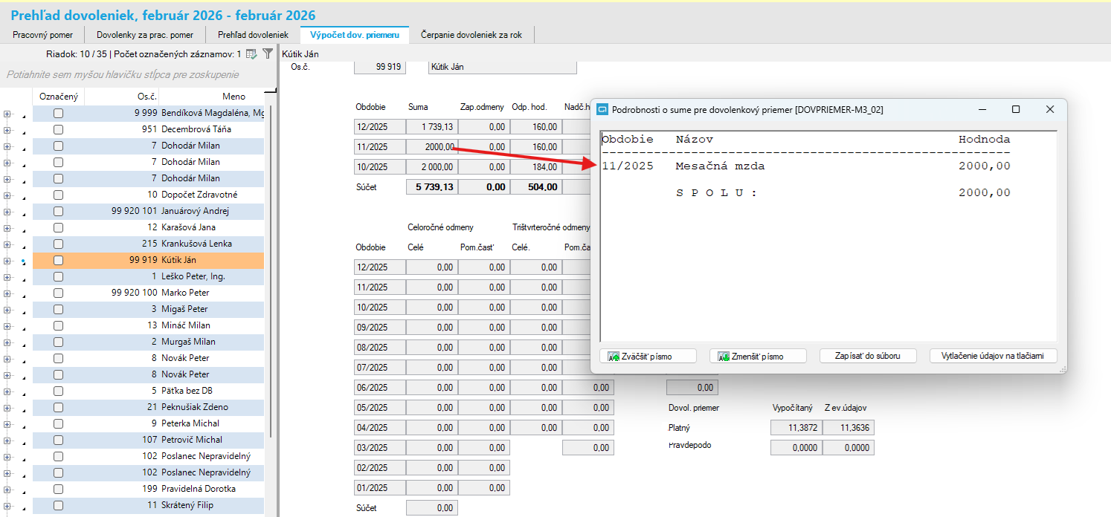Viewport: 1111px width, 517px height.
Task: Minimize the Podrobnosti o sume dialog
Action: [x=982, y=109]
